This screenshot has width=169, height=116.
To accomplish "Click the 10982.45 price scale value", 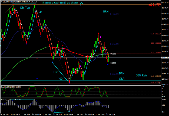I will [165, 85].
